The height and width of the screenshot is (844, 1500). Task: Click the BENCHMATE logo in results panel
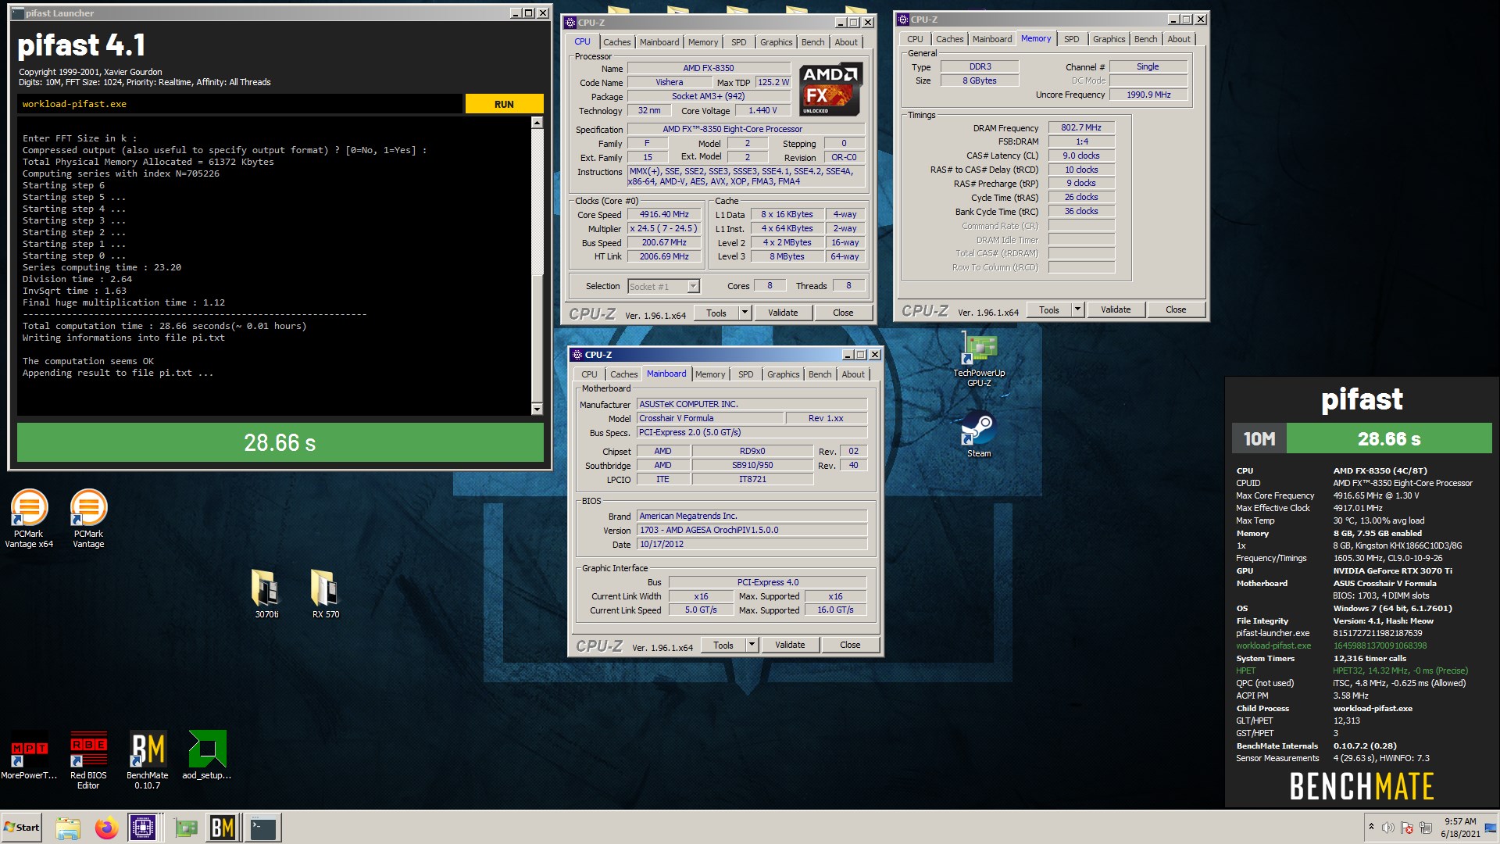(x=1362, y=786)
